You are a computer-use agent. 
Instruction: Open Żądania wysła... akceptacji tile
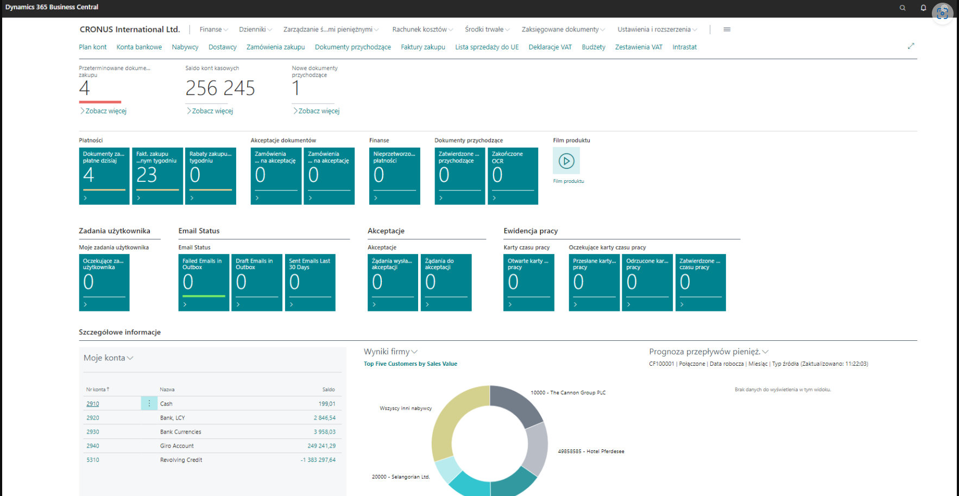(393, 283)
